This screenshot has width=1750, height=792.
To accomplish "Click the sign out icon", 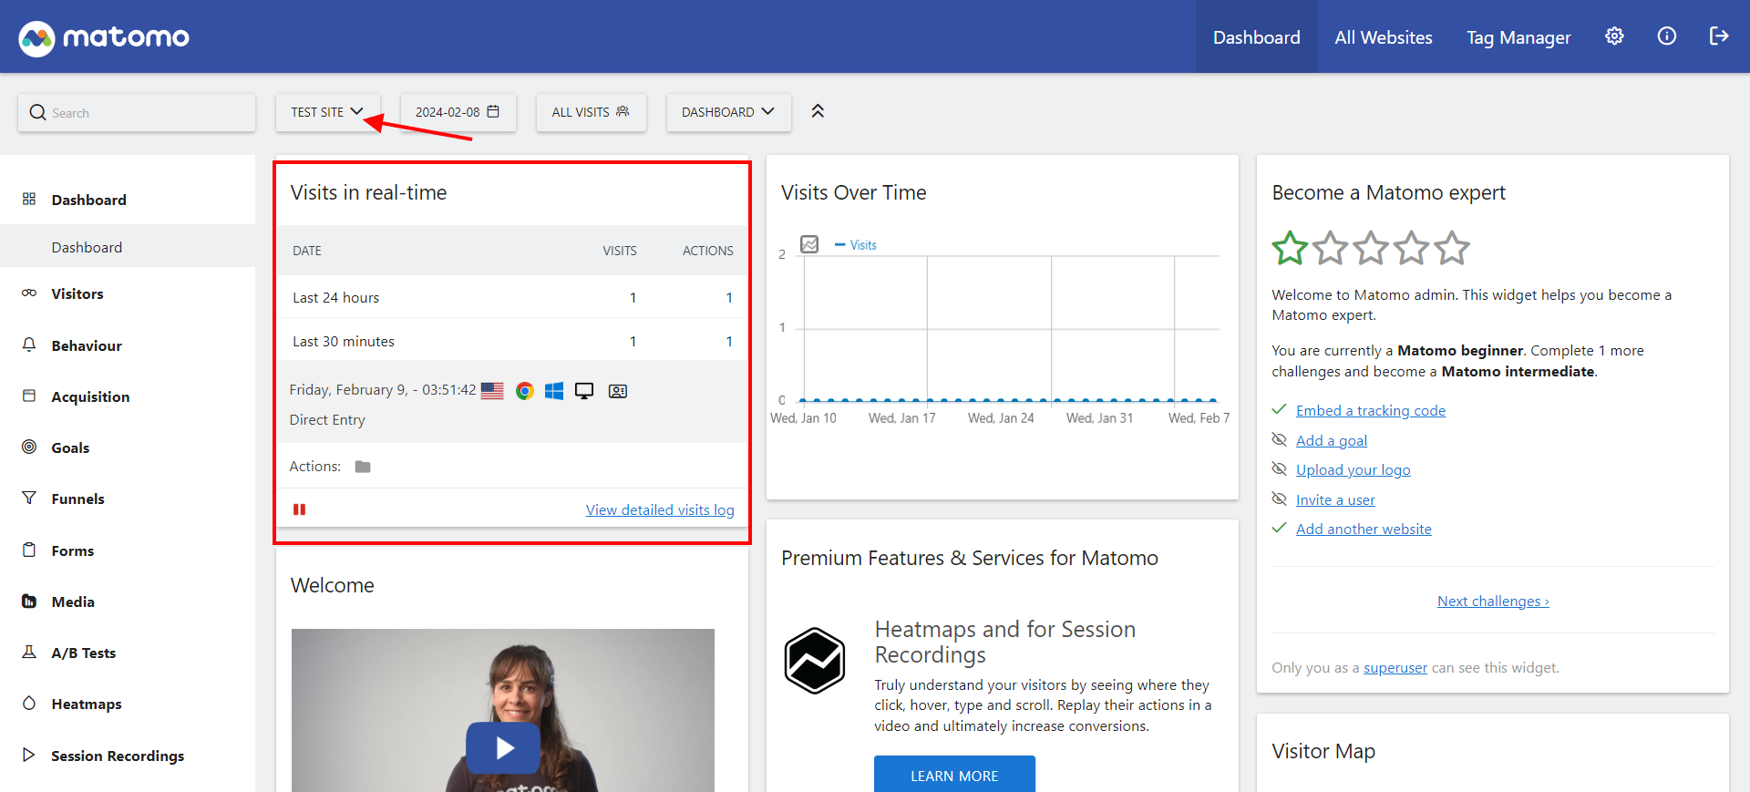I will 1718,36.
